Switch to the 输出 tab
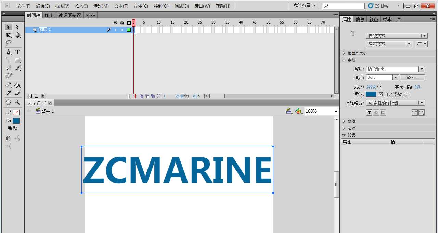438x233 pixels. 49,15
